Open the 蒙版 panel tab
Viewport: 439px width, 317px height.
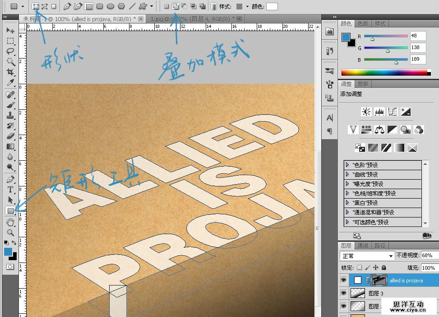363,84
